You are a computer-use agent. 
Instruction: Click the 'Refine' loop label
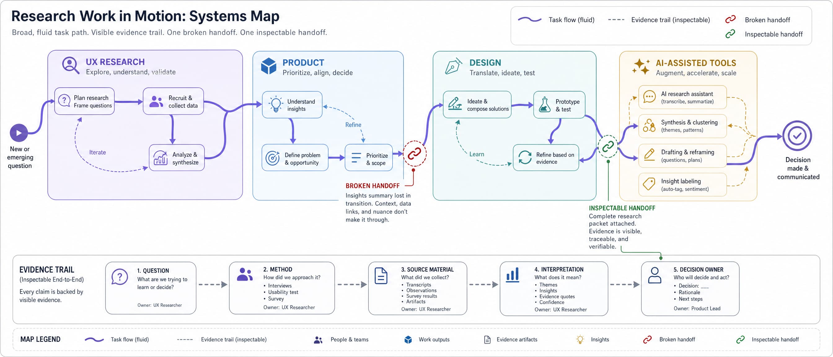(353, 125)
